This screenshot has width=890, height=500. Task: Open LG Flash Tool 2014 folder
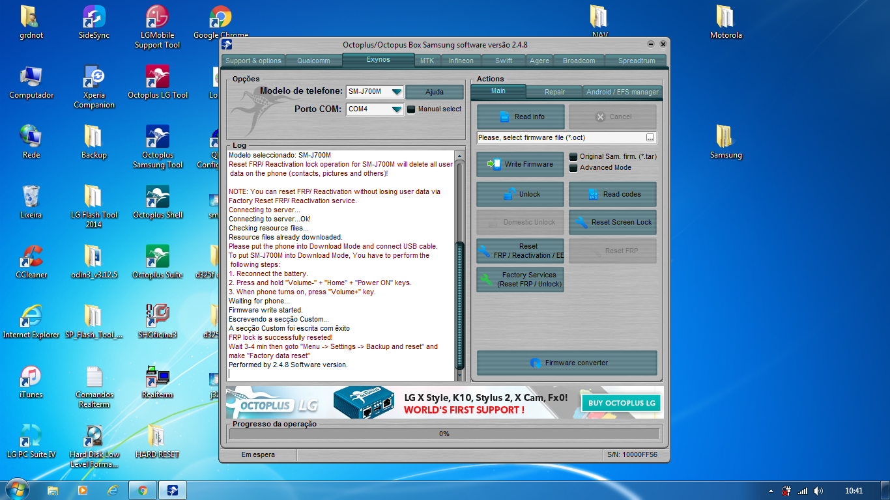click(x=94, y=206)
